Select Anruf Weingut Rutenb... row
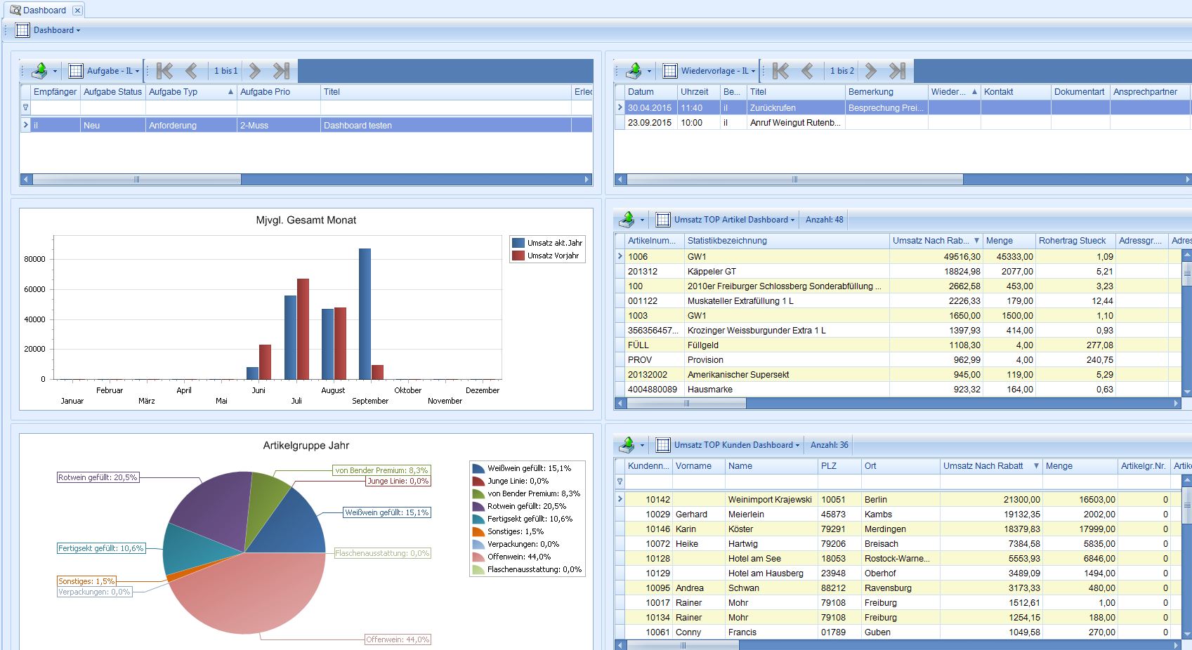The height and width of the screenshot is (650, 1192). pyautogui.click(x=903, y=122)
